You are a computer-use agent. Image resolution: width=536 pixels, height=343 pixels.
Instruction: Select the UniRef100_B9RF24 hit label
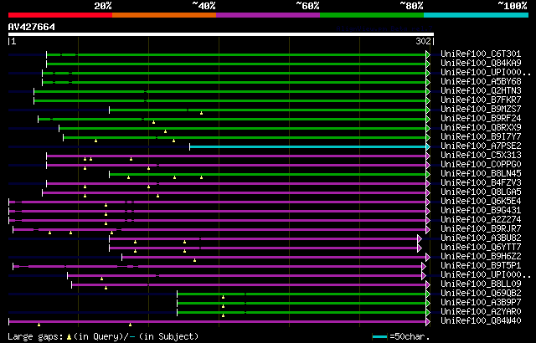coord(481,119)
